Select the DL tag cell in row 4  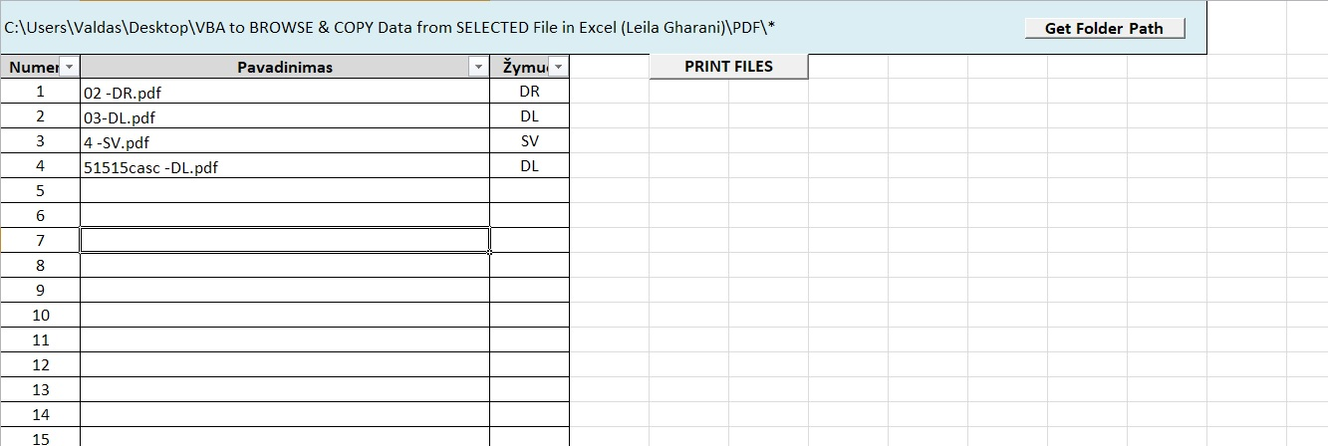[529, 166]
